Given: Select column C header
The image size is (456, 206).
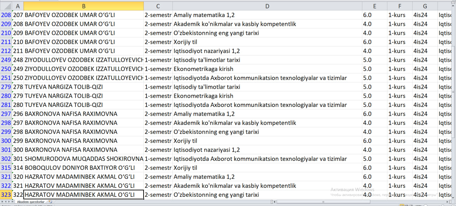Looking at the screenshot, I should point(158,6).
